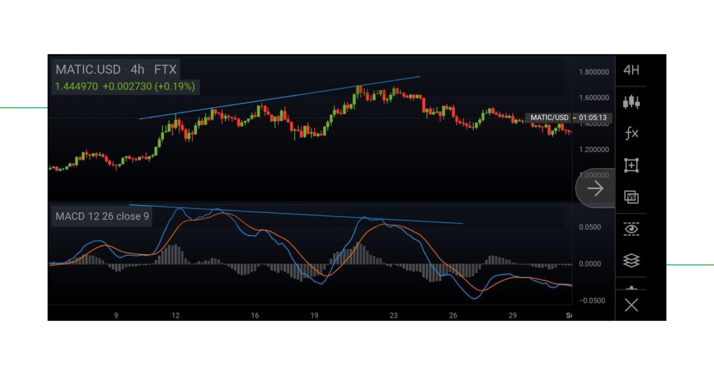Screen dimensions: 714x375
Task: Click the current price 1.444970 value
Action: [76, 86]
